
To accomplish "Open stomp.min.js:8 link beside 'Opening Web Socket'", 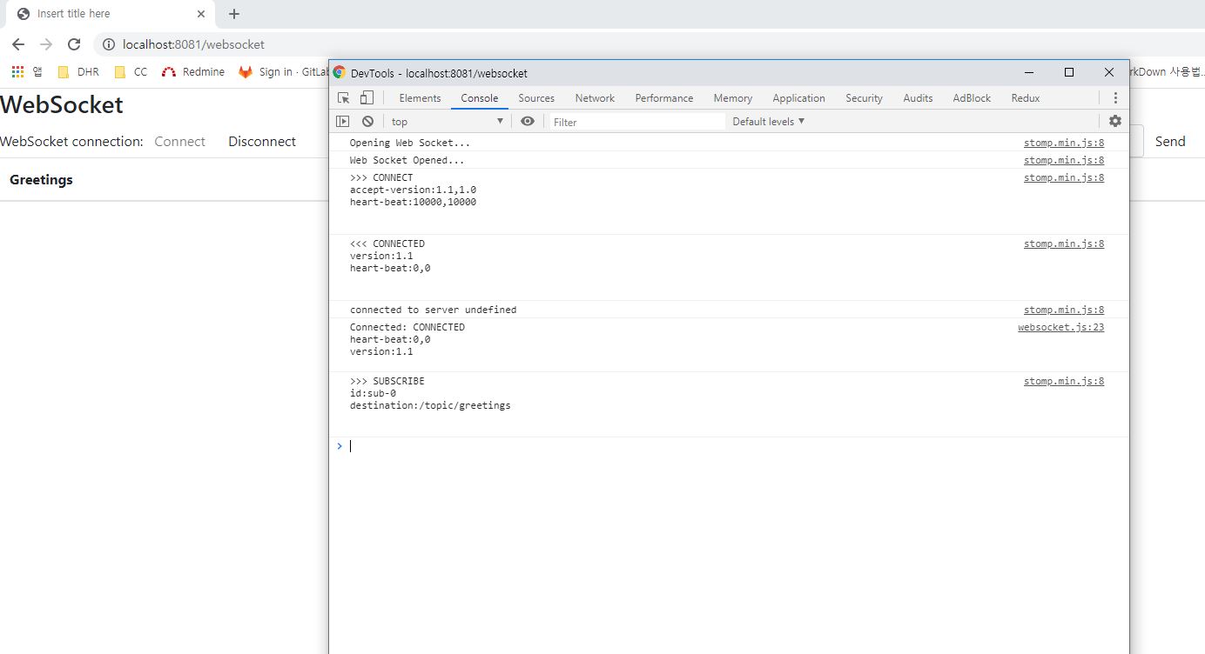I will (x=1064, y=143).
